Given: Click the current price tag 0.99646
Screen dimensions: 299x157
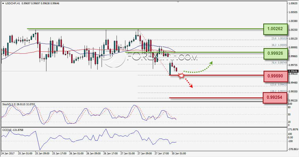Looking at the screenshot, I should click(293, 71).
